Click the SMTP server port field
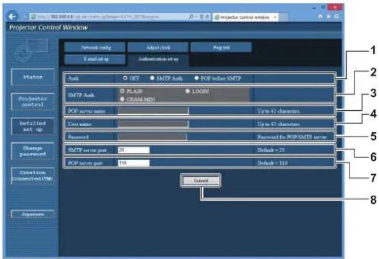Viewport: 379px width, 259px height. coord(134,150)
